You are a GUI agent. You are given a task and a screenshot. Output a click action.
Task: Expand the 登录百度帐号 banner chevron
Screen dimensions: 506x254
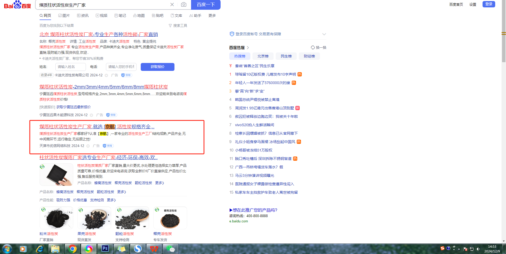[x=324, y=34]
